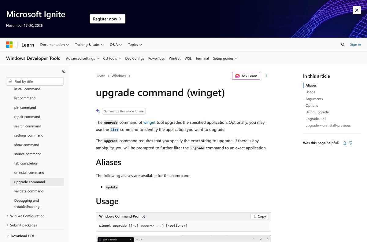The image size is (367, 242).
Task: Click the Microsoft logo icon
Action: pos(9,45)
